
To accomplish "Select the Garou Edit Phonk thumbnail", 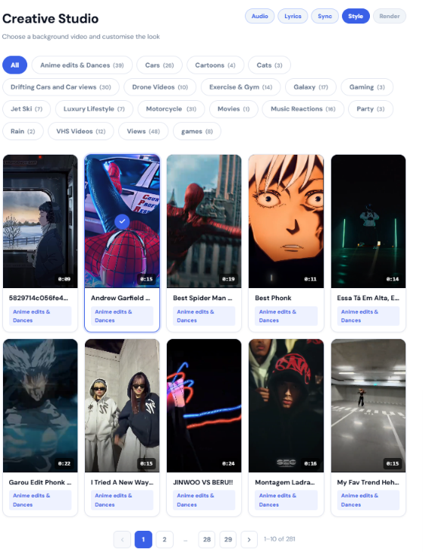I will pos(40,406).
